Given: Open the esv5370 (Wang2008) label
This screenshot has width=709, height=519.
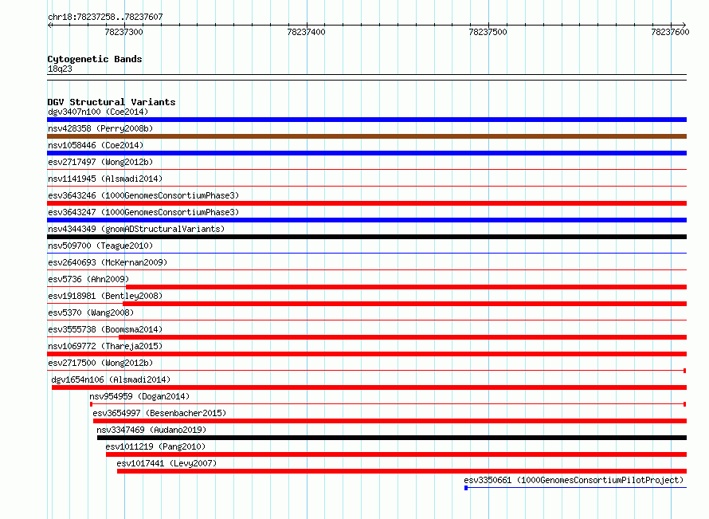Looking at the screenshot, I should point(91,313).
